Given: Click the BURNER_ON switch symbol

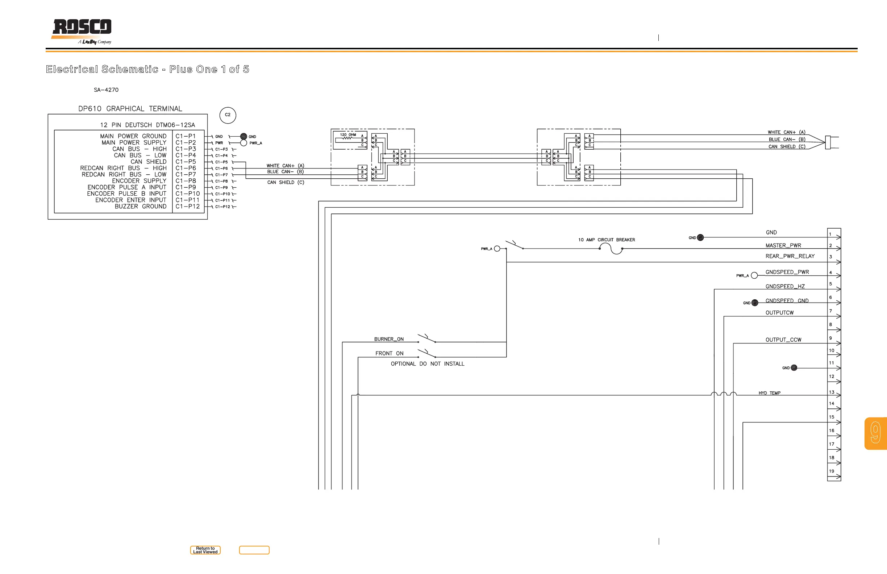Looking at the screenshot, I should tap(427, 339).
